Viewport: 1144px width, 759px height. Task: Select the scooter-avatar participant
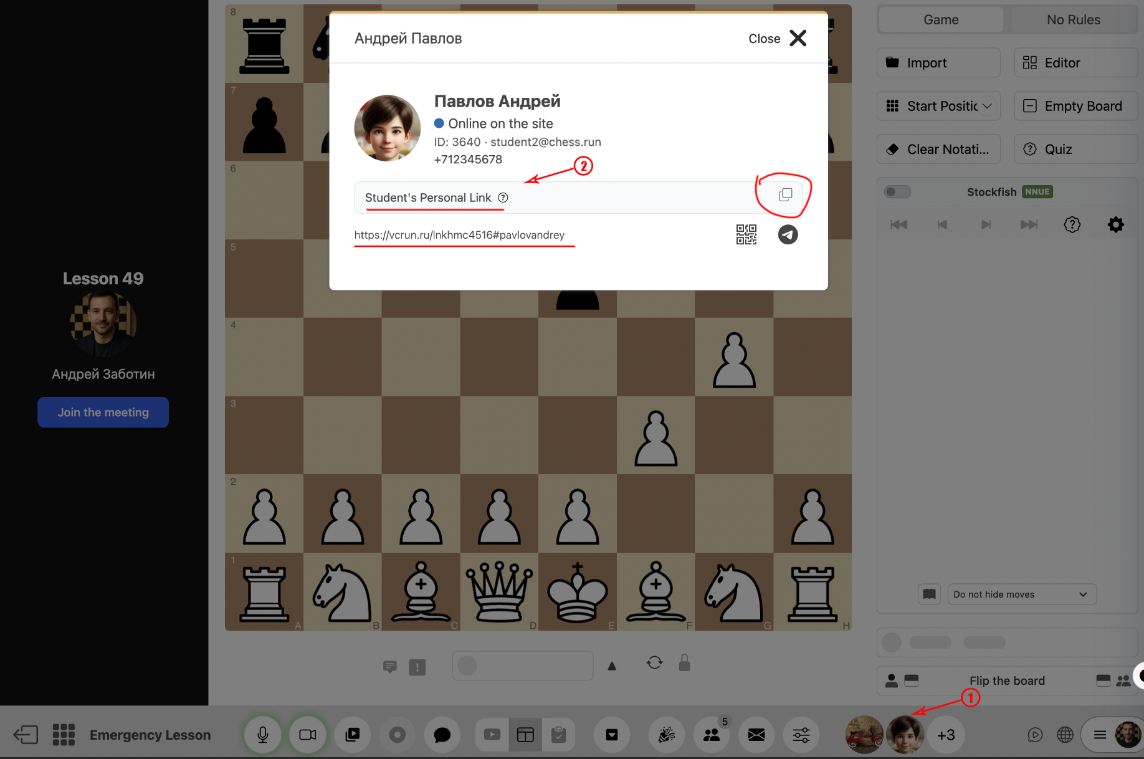(x=864, y=735)
